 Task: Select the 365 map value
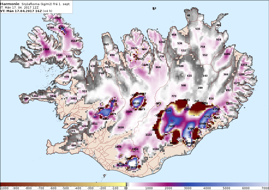click(x=106, y=44)
